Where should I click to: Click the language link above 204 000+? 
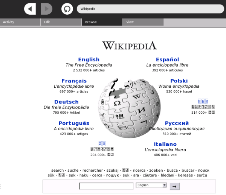(x=102, y=143)
